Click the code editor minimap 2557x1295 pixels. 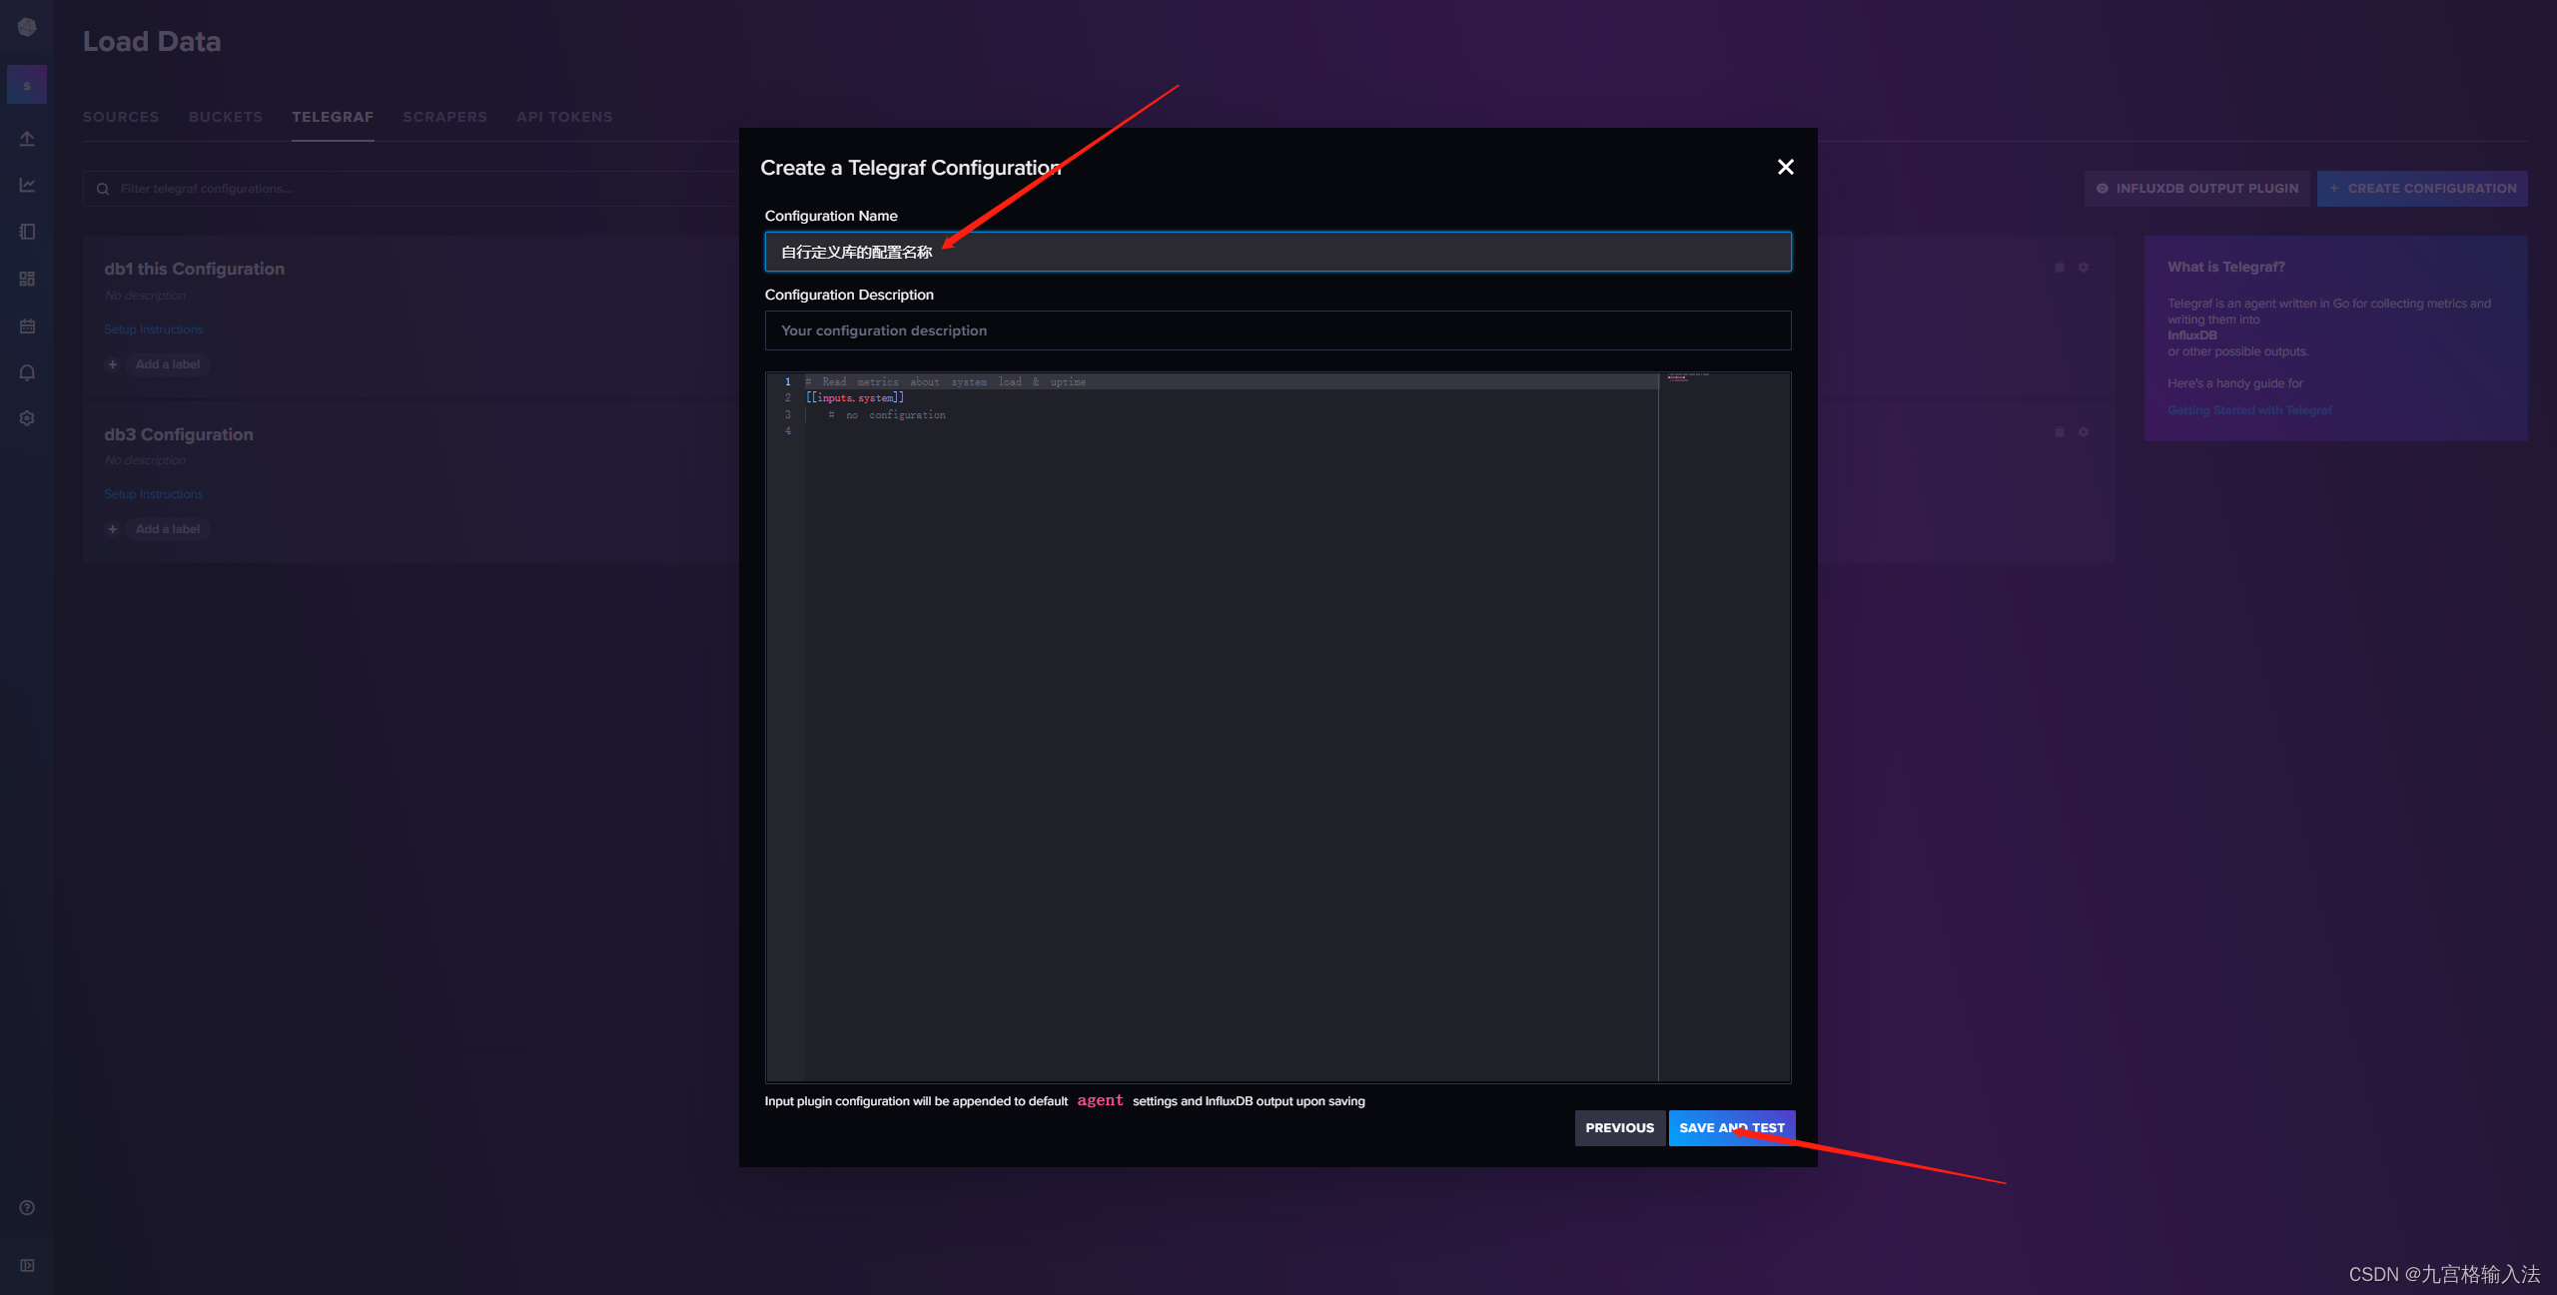click(1724, 727)
